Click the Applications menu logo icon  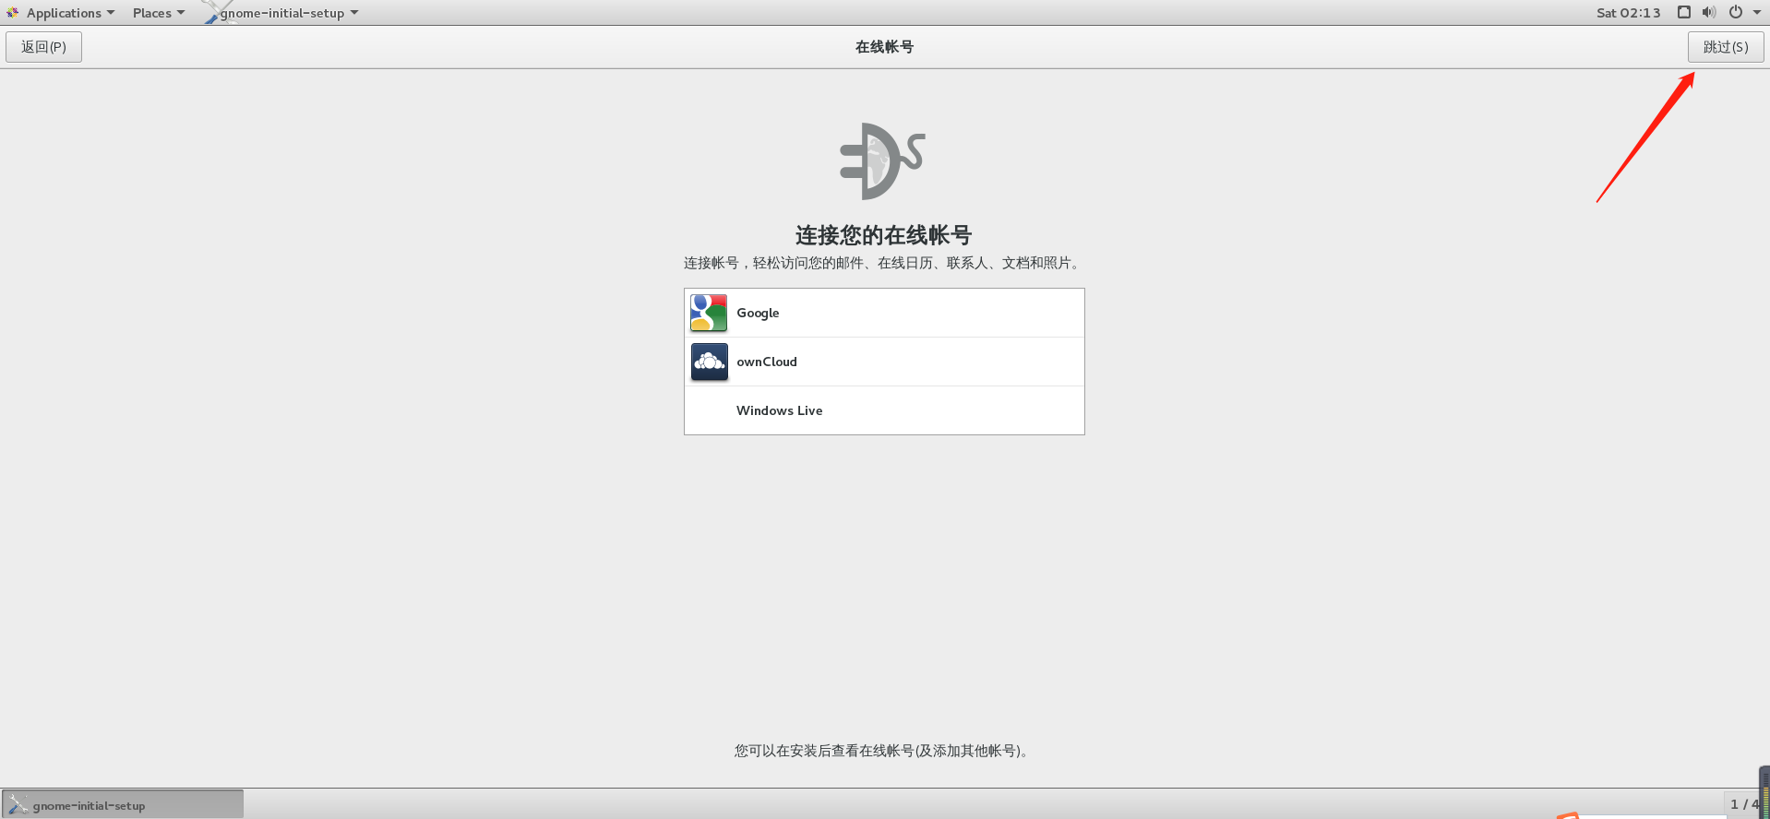tap(13, 13)
